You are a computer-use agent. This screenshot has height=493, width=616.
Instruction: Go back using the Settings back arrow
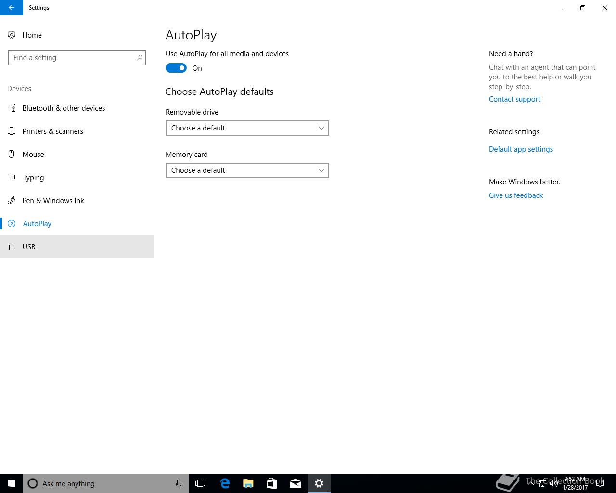[x=12, y=8]
